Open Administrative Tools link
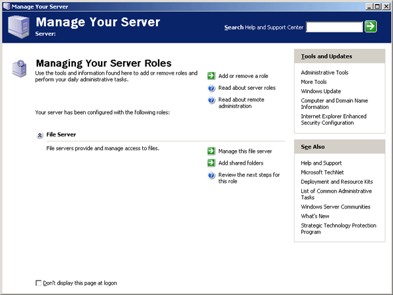The width and height of the screenshot is (393, 295). pos(325,73)
